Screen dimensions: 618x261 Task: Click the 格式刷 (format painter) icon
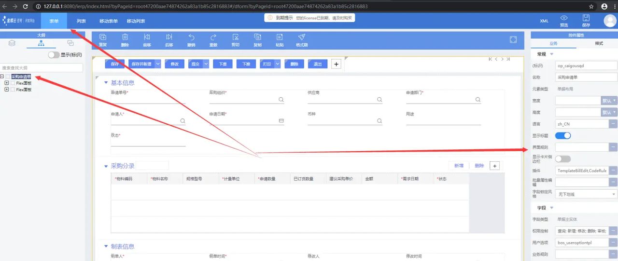pos(301,37)
